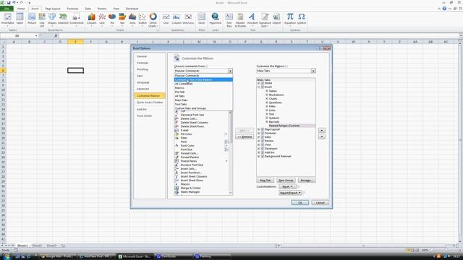Insert a Pie chart
This screenshot has width=463, height=260.
pyautogui.click(x=112, y=19)
